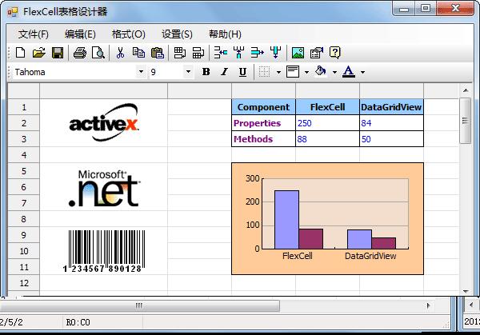Click the text alignment icon
480x335 pixels.
pyautogui.click(x=293, y=72)
